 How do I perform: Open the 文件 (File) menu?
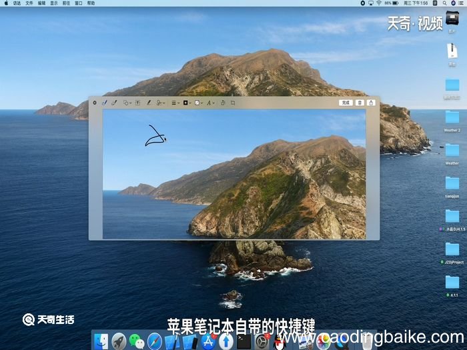tap(29, 3)
